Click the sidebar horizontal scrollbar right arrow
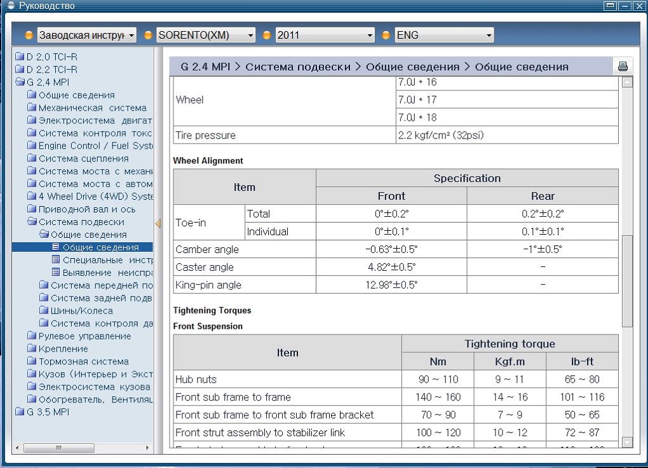Viewport: 648px width, 468px height. coord(148,448)
